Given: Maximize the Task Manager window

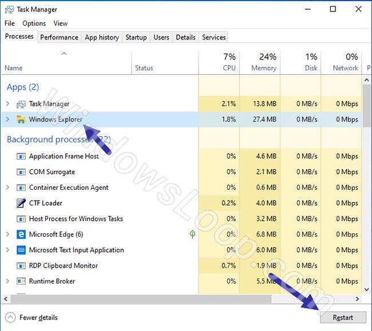Looking at the screenshot, I should point(333,9).
